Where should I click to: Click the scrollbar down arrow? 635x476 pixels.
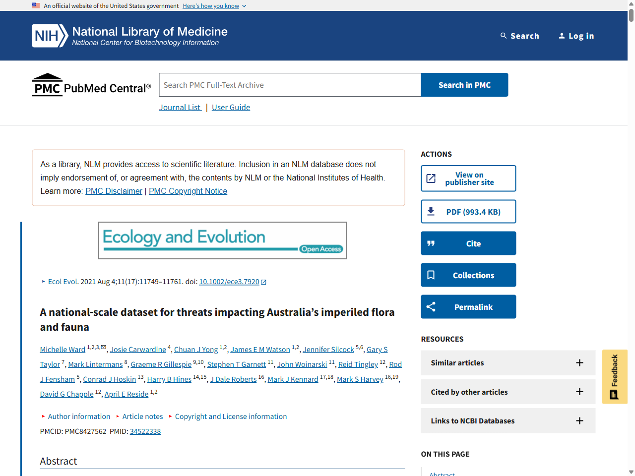pyautogui.click(x=631, y=472)
